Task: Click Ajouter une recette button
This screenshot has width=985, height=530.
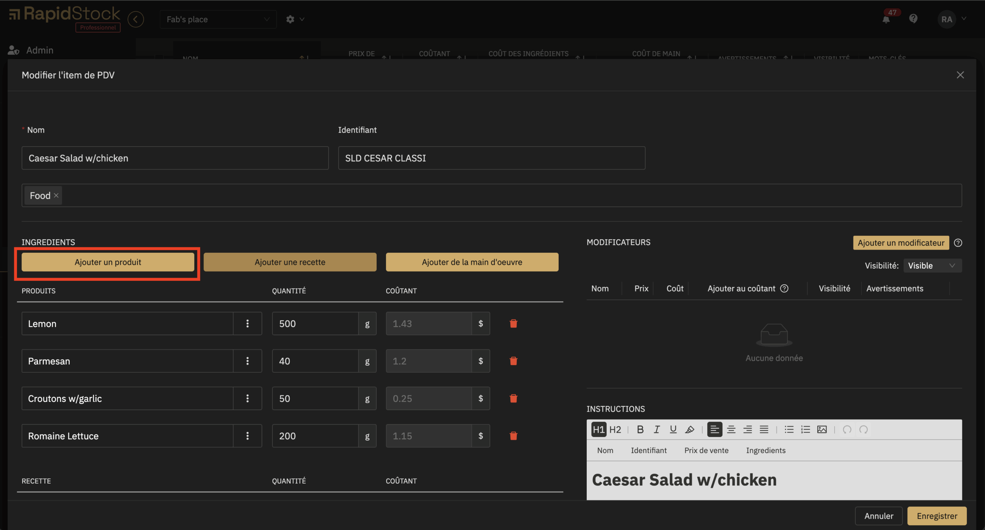Action: pyautogui.click(x=290, y=262)
